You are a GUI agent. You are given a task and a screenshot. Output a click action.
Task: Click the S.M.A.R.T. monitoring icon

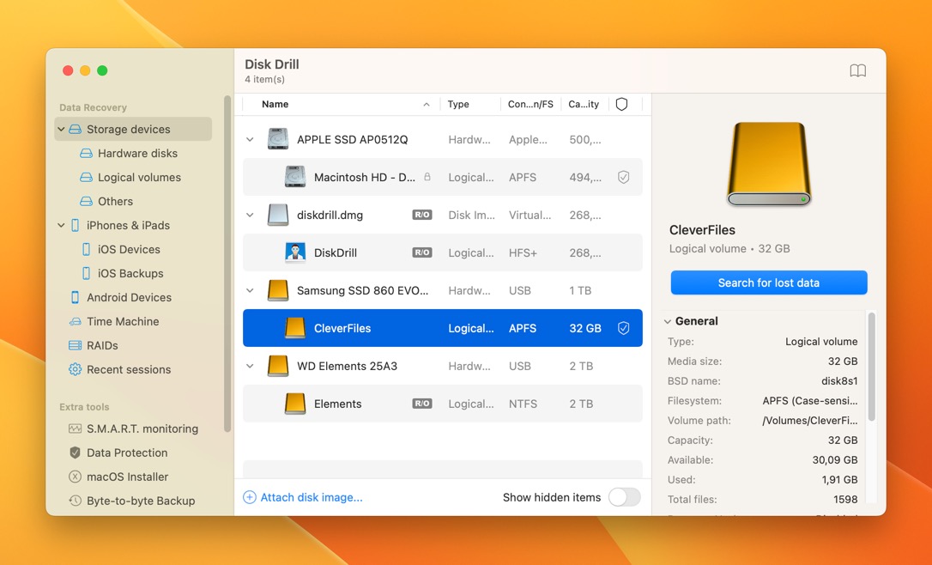[x=75, y=428]
